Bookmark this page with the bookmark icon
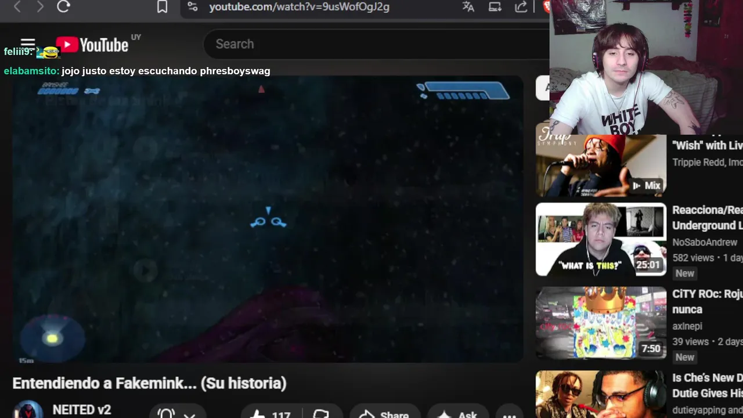This screenshot has width=743, height=418. pyautogui.click(x=162, y=7)
